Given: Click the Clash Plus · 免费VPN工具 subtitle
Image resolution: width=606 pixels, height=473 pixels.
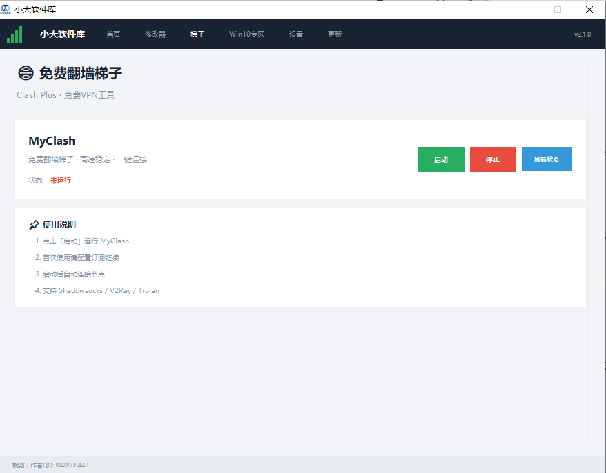Looking at the screenshot, I should 66,95.
